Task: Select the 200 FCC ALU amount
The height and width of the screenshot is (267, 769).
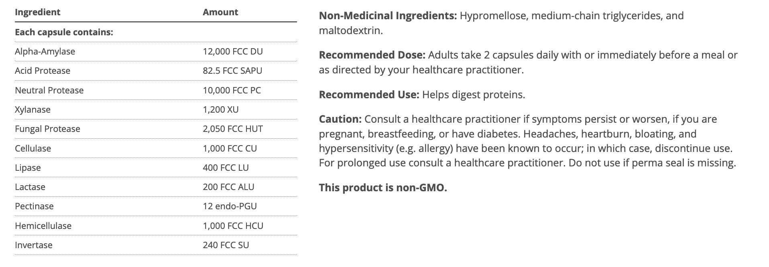Action: coord(228,187)
